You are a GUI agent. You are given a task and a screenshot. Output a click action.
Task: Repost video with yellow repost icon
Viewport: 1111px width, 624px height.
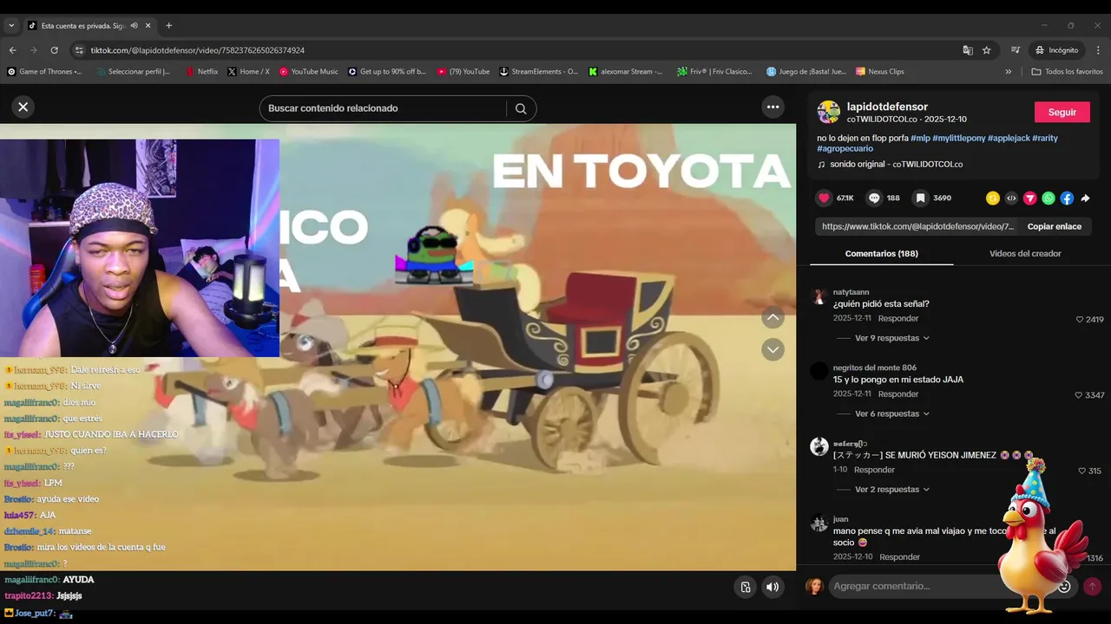(x=993, y=198)
